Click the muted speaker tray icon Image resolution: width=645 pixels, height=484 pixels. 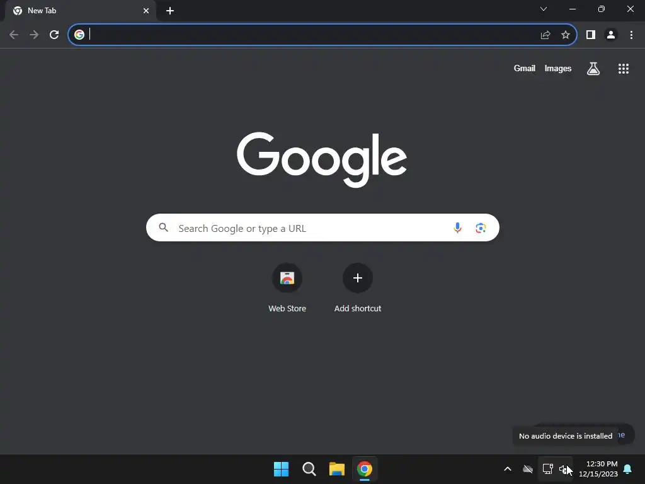(x=564, y=469)
